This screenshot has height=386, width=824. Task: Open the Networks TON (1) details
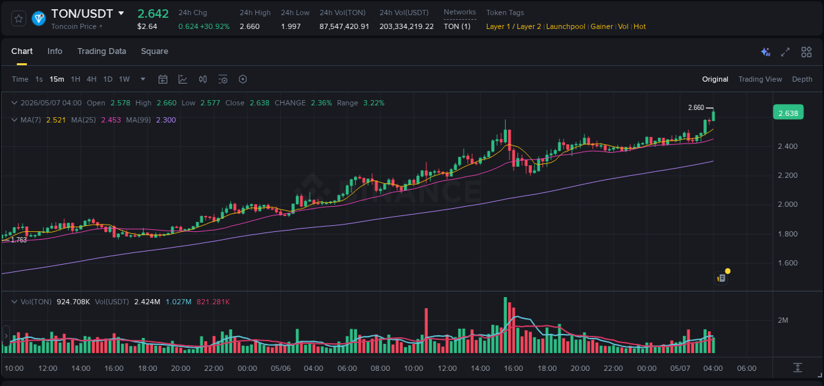click(457, 26)
